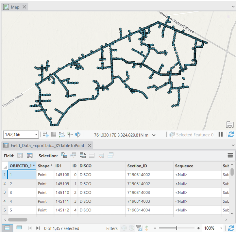This screenshot has width=236, height=232.
Task: Click Copy Selection icon
Action: coord(110,155)
